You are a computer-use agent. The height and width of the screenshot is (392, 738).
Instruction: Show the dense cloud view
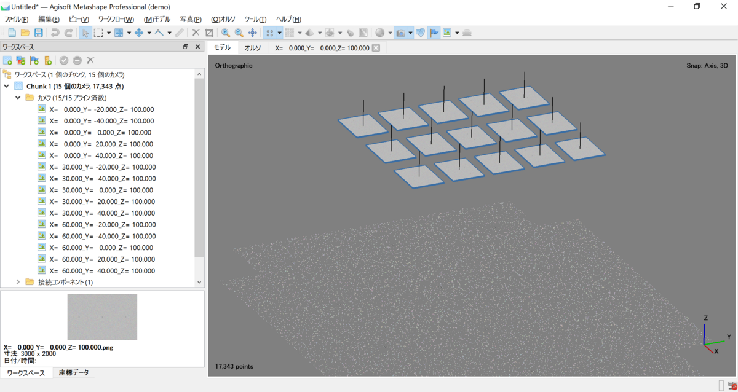point(289,33)
